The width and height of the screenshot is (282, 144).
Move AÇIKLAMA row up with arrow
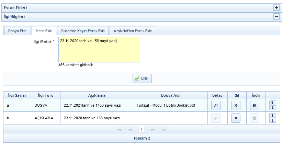click(x=273, y=116)
